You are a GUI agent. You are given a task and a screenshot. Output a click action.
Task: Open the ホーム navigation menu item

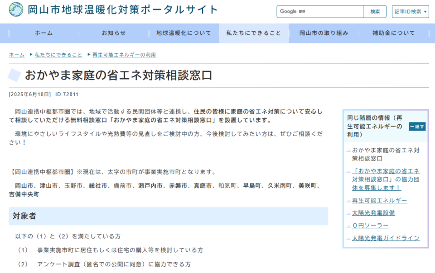click(x=44, y=33)
